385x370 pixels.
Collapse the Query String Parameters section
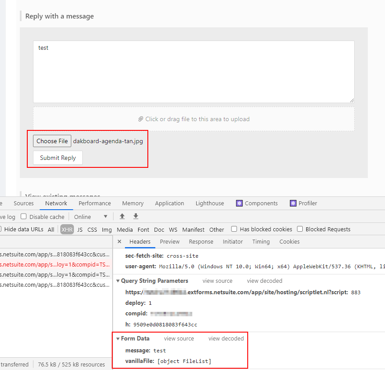[x=117, y=281]
